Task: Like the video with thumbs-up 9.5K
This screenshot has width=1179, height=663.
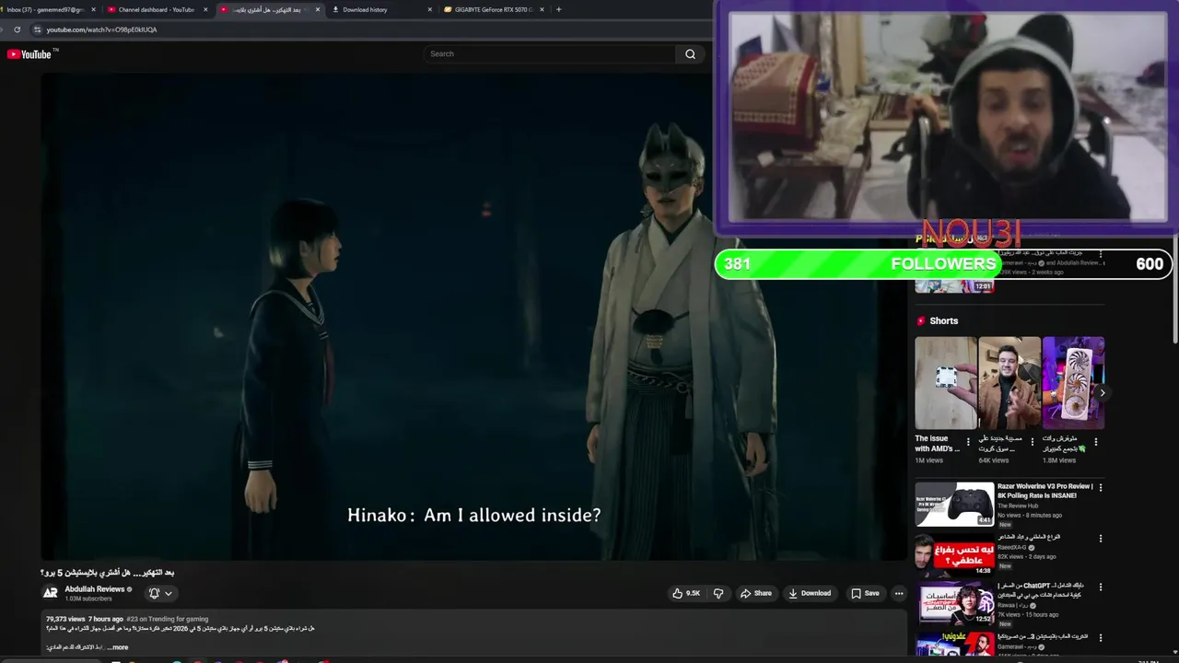Action: pos(686,593)
